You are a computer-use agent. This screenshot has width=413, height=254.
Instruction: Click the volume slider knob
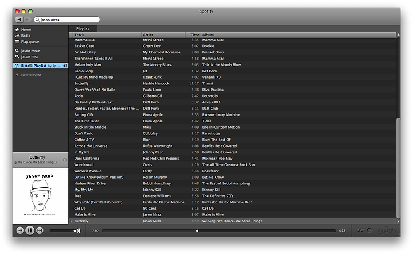coord(75,231)
